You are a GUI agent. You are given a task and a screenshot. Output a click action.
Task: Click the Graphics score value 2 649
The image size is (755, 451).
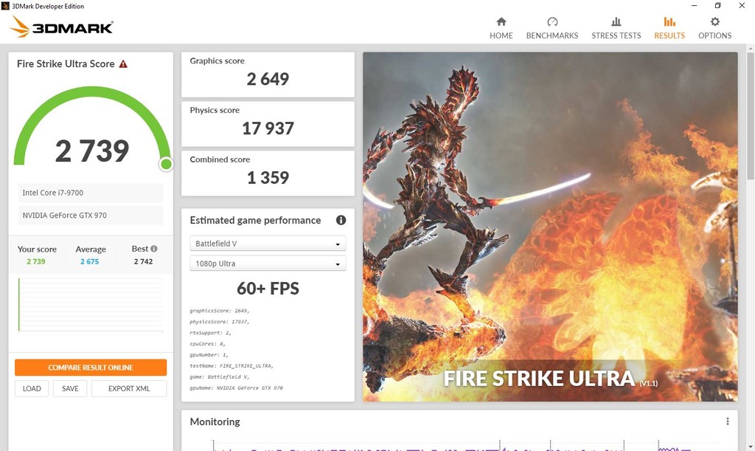click(268, 79)
